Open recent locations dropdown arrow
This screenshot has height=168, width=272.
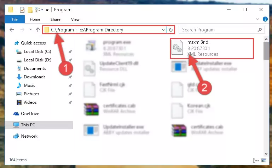click(30, 30)
